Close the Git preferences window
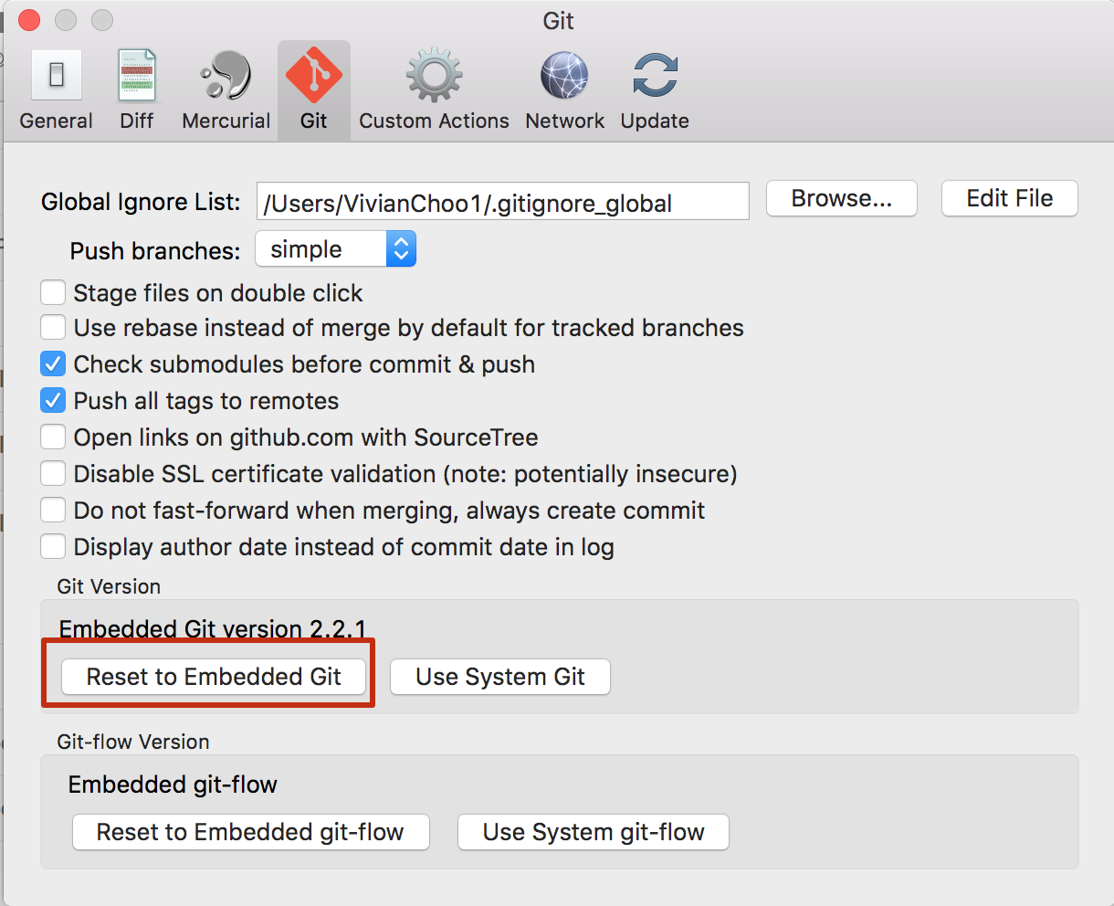Image resolution: width=1114 pixels, height=906 pixels. (29, 19)
